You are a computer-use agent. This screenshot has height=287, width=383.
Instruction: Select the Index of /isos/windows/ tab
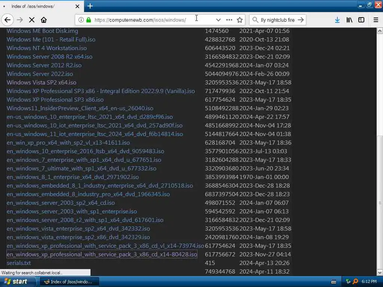(42, 6)
